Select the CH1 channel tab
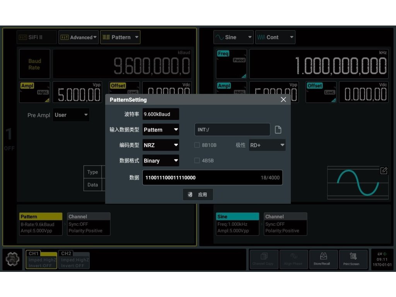The height and width of the screenshot is (297, 396). pyautogui.click(x=41, y=259)
